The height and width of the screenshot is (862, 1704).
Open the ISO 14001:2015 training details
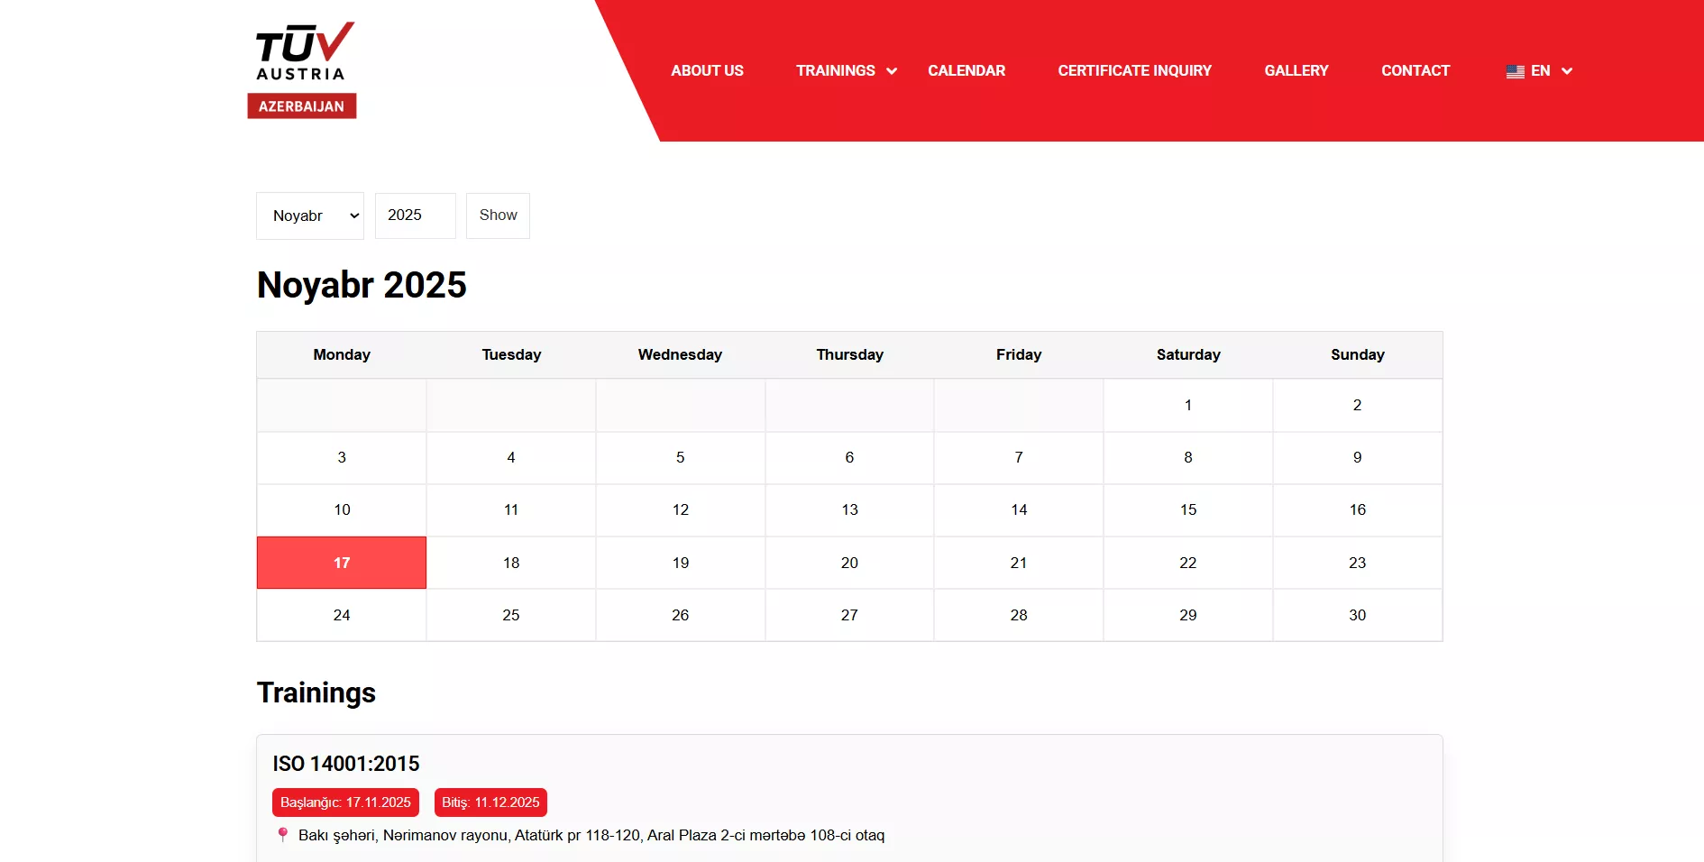[346, 764]
